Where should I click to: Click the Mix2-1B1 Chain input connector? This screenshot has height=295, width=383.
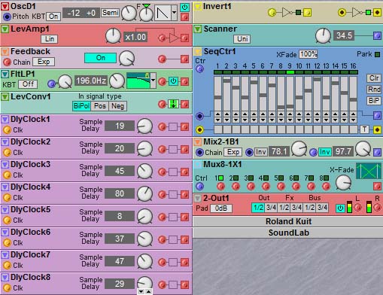coord(199,152)
